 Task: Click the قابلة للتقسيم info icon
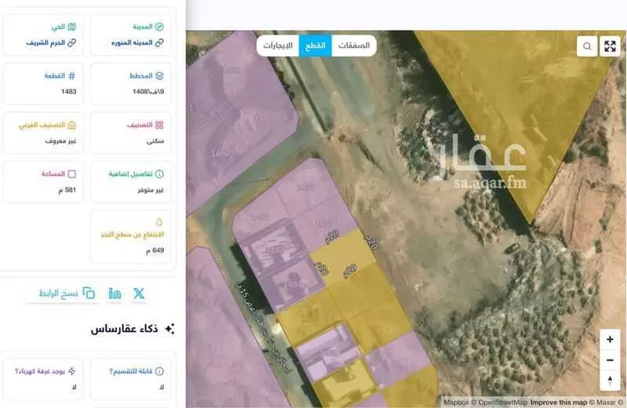coord(159,371)
